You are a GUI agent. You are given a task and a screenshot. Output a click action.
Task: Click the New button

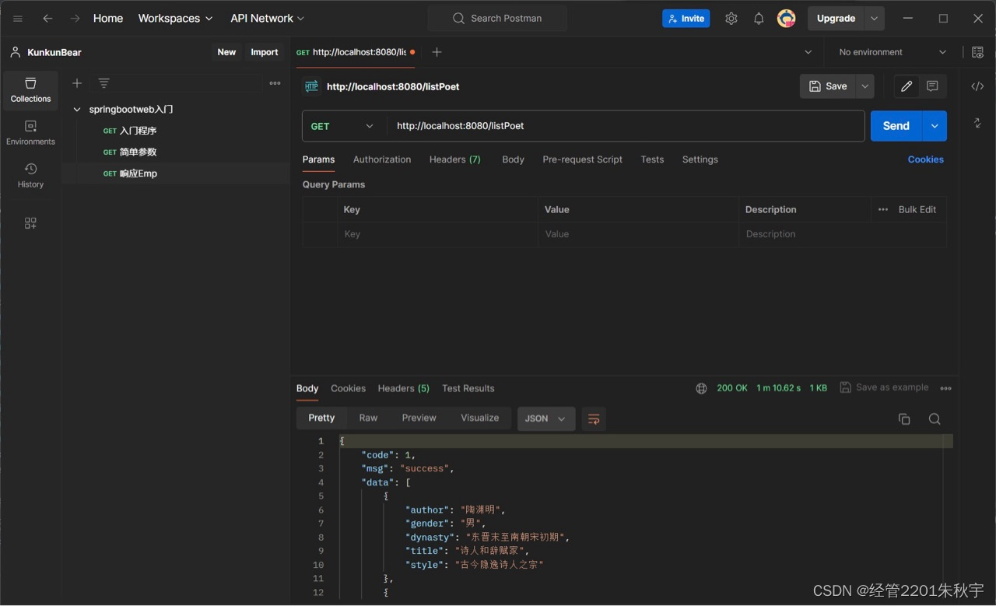click(x=226, y=52)
